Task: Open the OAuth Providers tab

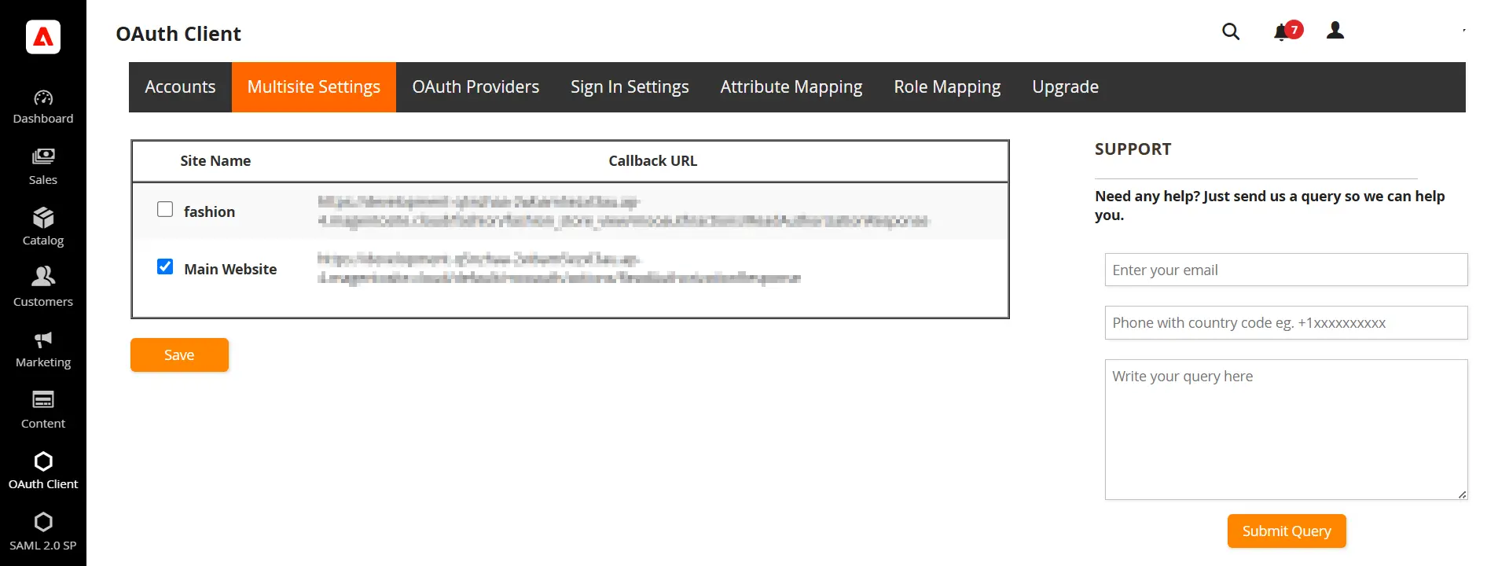Action: pyautogui.click(x=475, y=87)
